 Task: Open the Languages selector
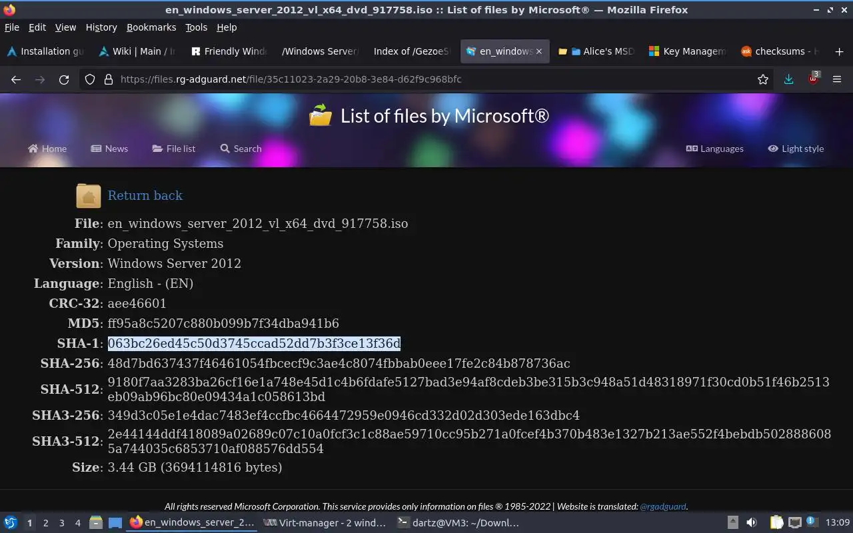point(714,149)
